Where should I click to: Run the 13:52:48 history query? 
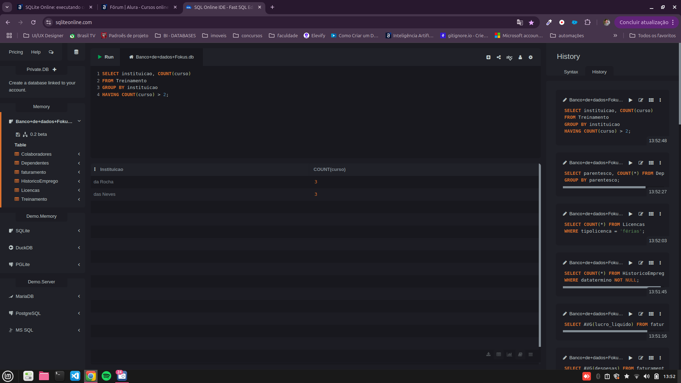631,100
